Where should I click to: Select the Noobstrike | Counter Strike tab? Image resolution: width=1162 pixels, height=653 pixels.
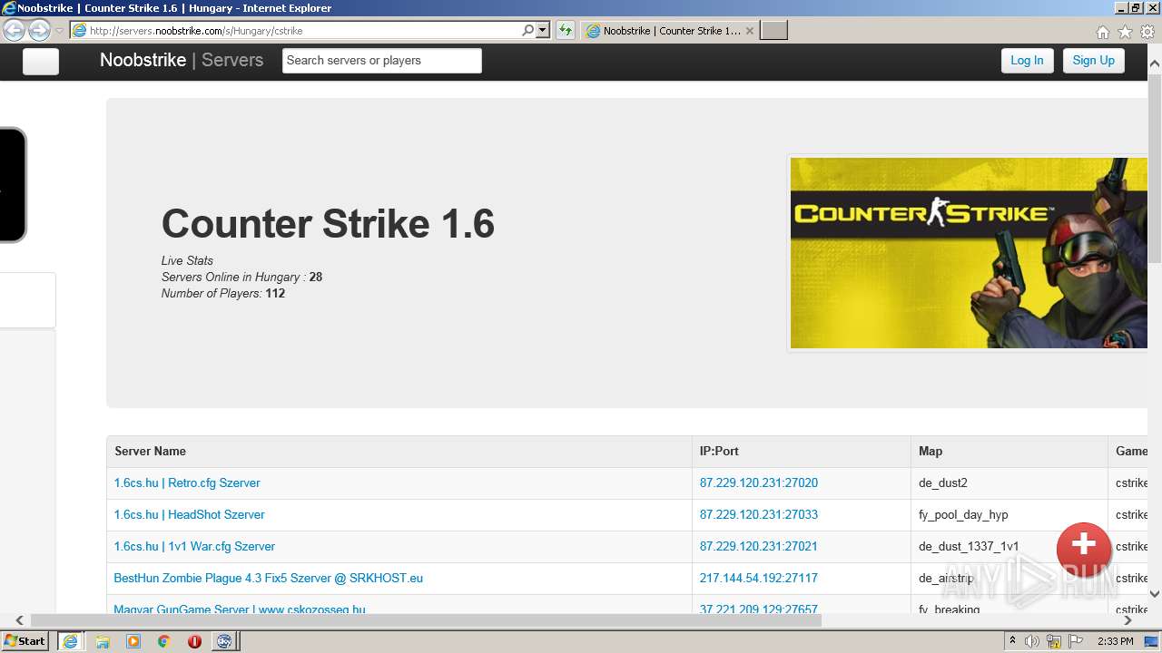(670, 30)
